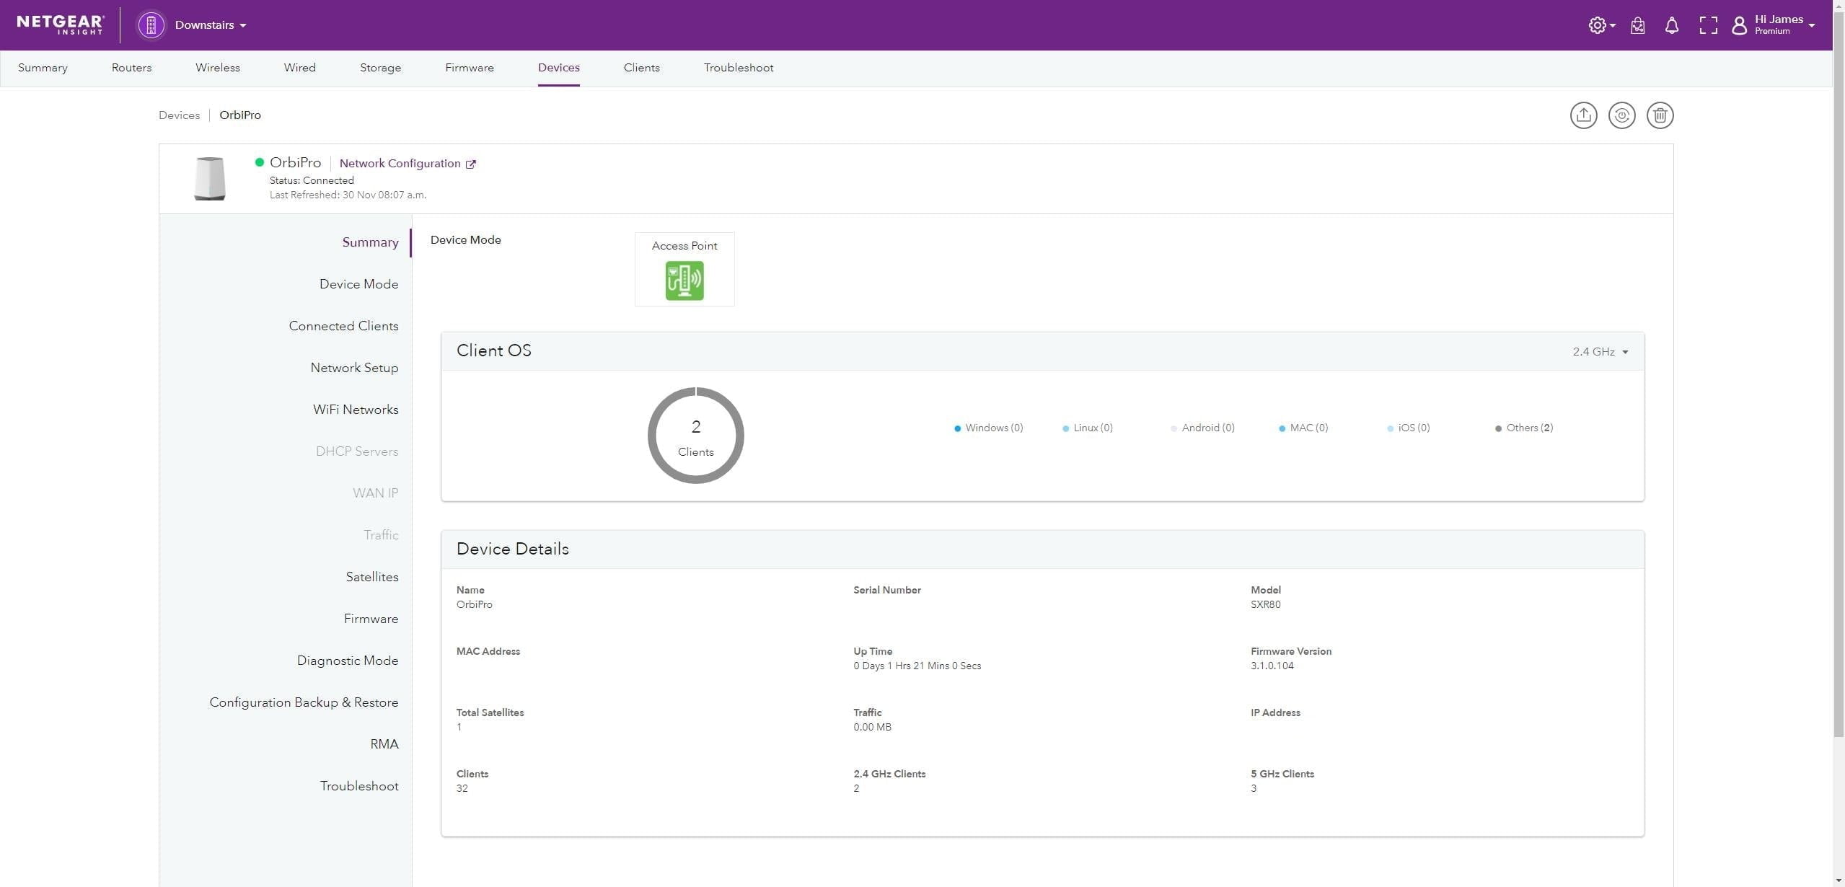The image size is (1845, 887).
Task: Expand the Downstairs location dropdown
Action: pos(211,25)
